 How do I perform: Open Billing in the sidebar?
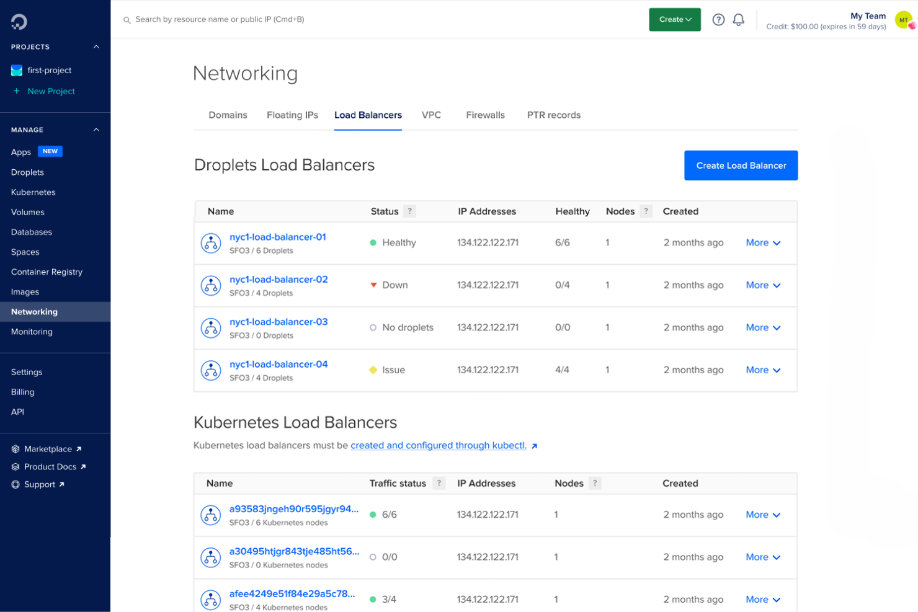tap(23, 392)
